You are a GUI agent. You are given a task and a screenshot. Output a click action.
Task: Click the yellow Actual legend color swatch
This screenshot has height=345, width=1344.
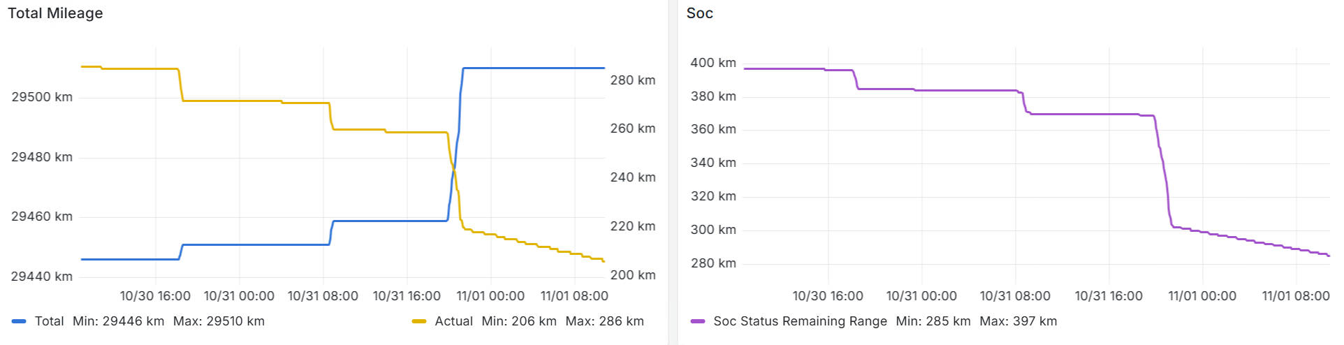[x=419, y=321]
